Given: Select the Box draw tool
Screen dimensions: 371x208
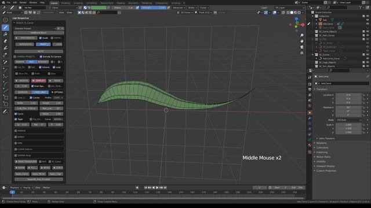Looking at the screenshot, I should (5, 98).
